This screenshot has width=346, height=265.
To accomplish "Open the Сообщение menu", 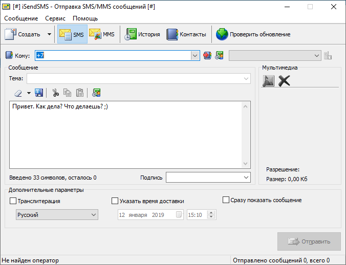I will coord(21,18).
